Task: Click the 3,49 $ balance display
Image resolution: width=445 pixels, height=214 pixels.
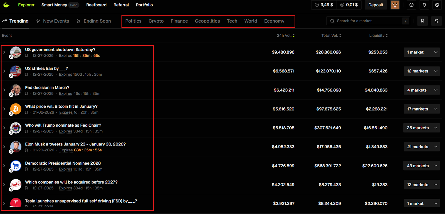Action: coord(324,5)
